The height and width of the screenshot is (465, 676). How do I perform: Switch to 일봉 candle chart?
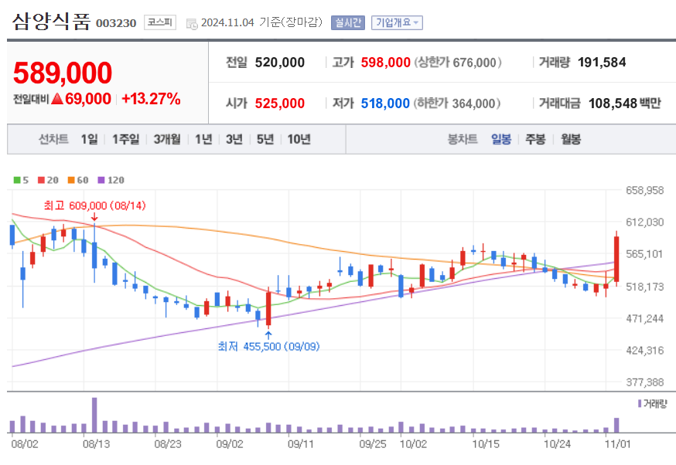pyautogui.click(x=501, y=139)
